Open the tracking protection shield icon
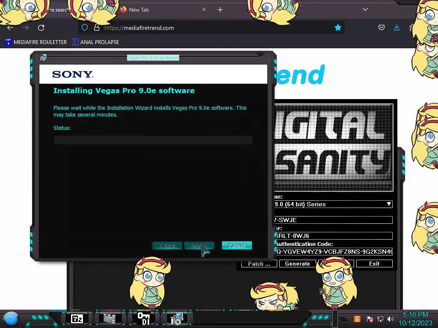 pos(85,27)
